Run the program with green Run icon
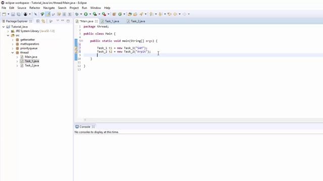This screenshot has width=323, height=181. [86, 14]
